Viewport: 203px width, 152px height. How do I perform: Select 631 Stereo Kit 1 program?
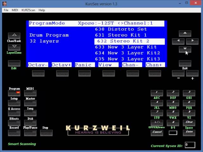(x=121, y=35)
